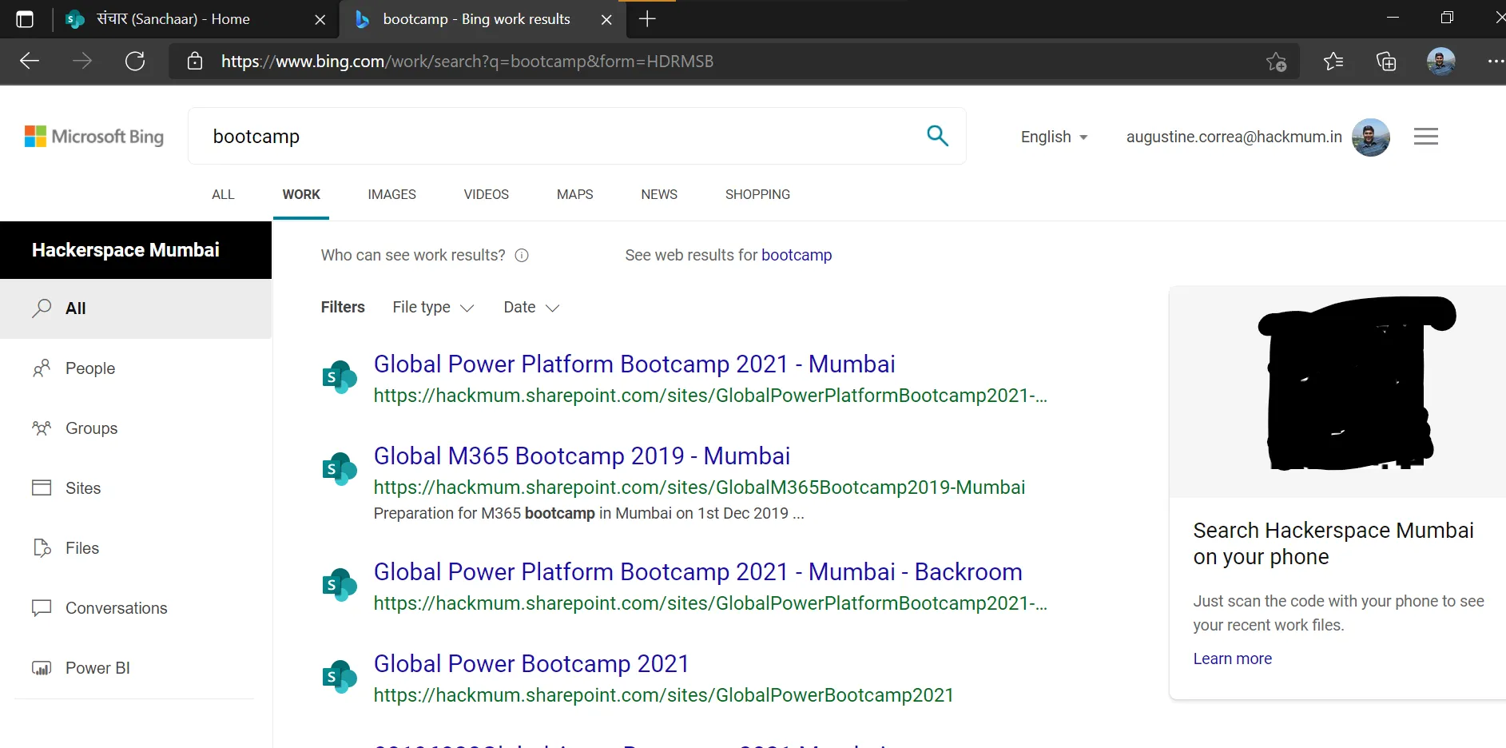Image resolution: width=1506 pixels, height=748 pixels.
Task: Go back with browser back arrow
Action: pos(30,62)
